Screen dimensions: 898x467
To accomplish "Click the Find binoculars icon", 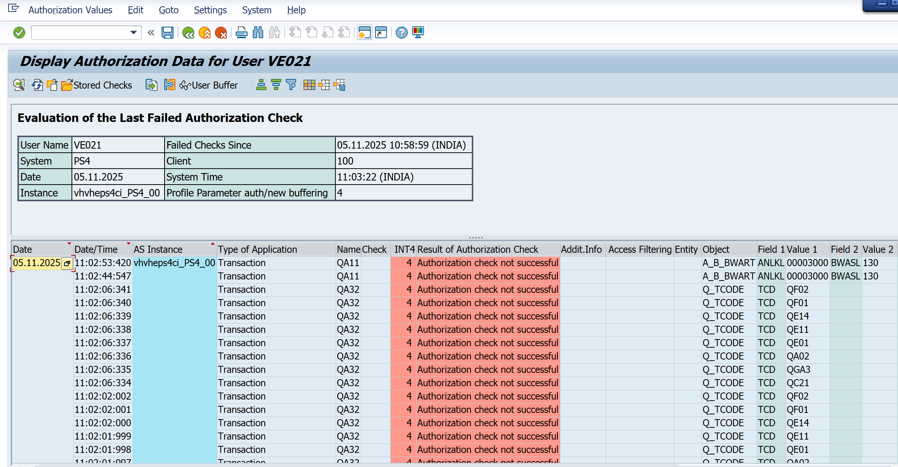I will click(x=258, y=33).
